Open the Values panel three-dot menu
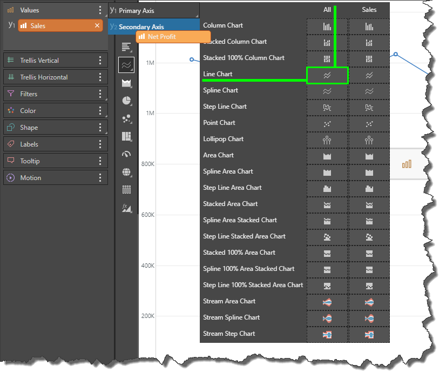The height and width of the screenshot is (378, 446). point(100,10)
